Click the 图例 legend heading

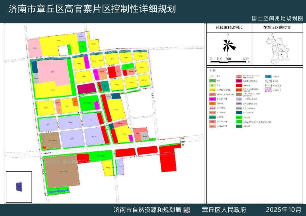(213, 70)
